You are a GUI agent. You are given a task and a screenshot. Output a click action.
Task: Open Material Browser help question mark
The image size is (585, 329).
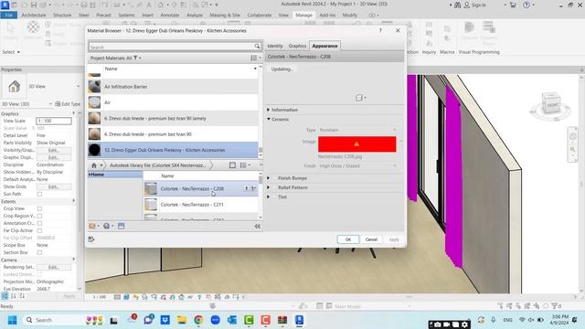click(380, 30)
